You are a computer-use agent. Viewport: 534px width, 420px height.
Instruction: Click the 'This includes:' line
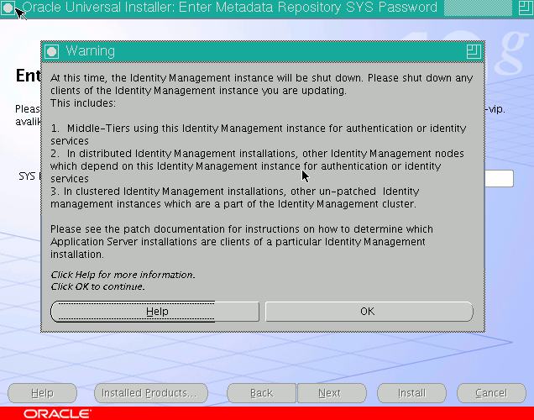83,102
